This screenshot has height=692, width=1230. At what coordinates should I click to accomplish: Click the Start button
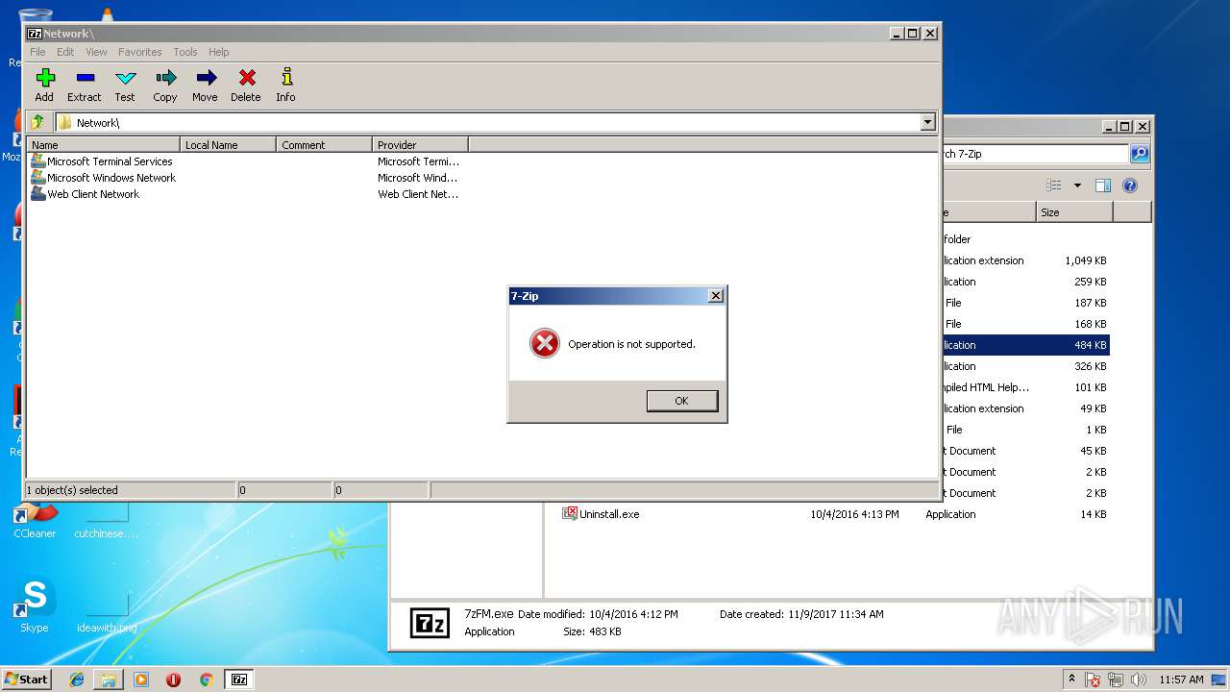(x=28, y=680)
